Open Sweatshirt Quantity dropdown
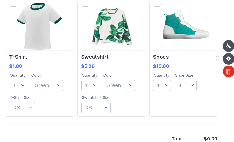This screenshot has width=234, height=142. click(x=90, y=85)
